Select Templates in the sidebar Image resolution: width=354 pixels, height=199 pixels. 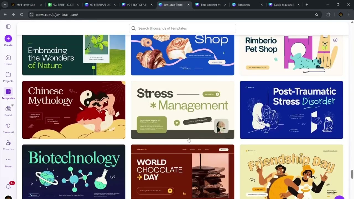click(8, 94)
